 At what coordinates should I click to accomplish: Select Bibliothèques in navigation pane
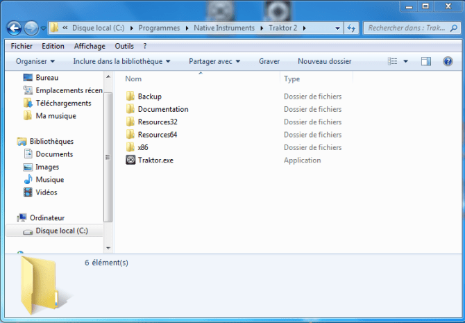pos(51,141)
